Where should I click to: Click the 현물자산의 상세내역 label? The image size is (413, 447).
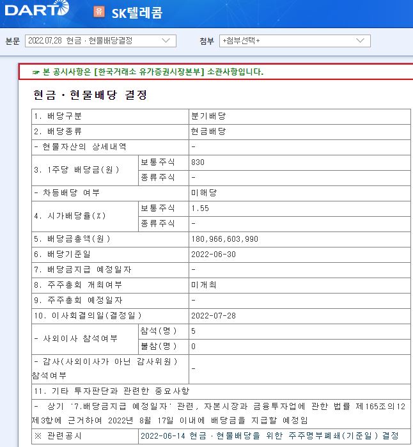point(80,147)
